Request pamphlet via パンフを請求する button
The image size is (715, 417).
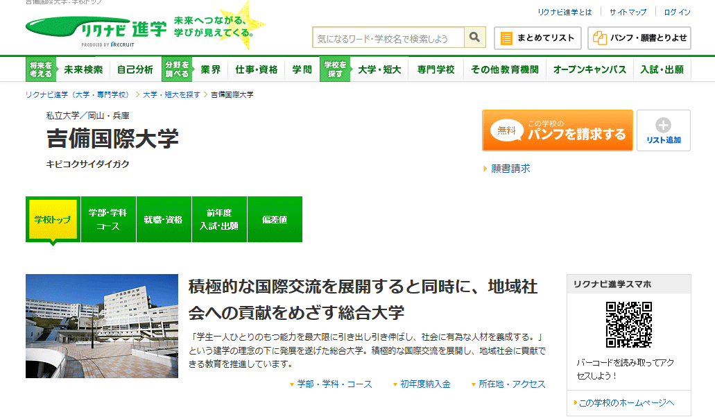pyautogui.click(x=557, y=130)
